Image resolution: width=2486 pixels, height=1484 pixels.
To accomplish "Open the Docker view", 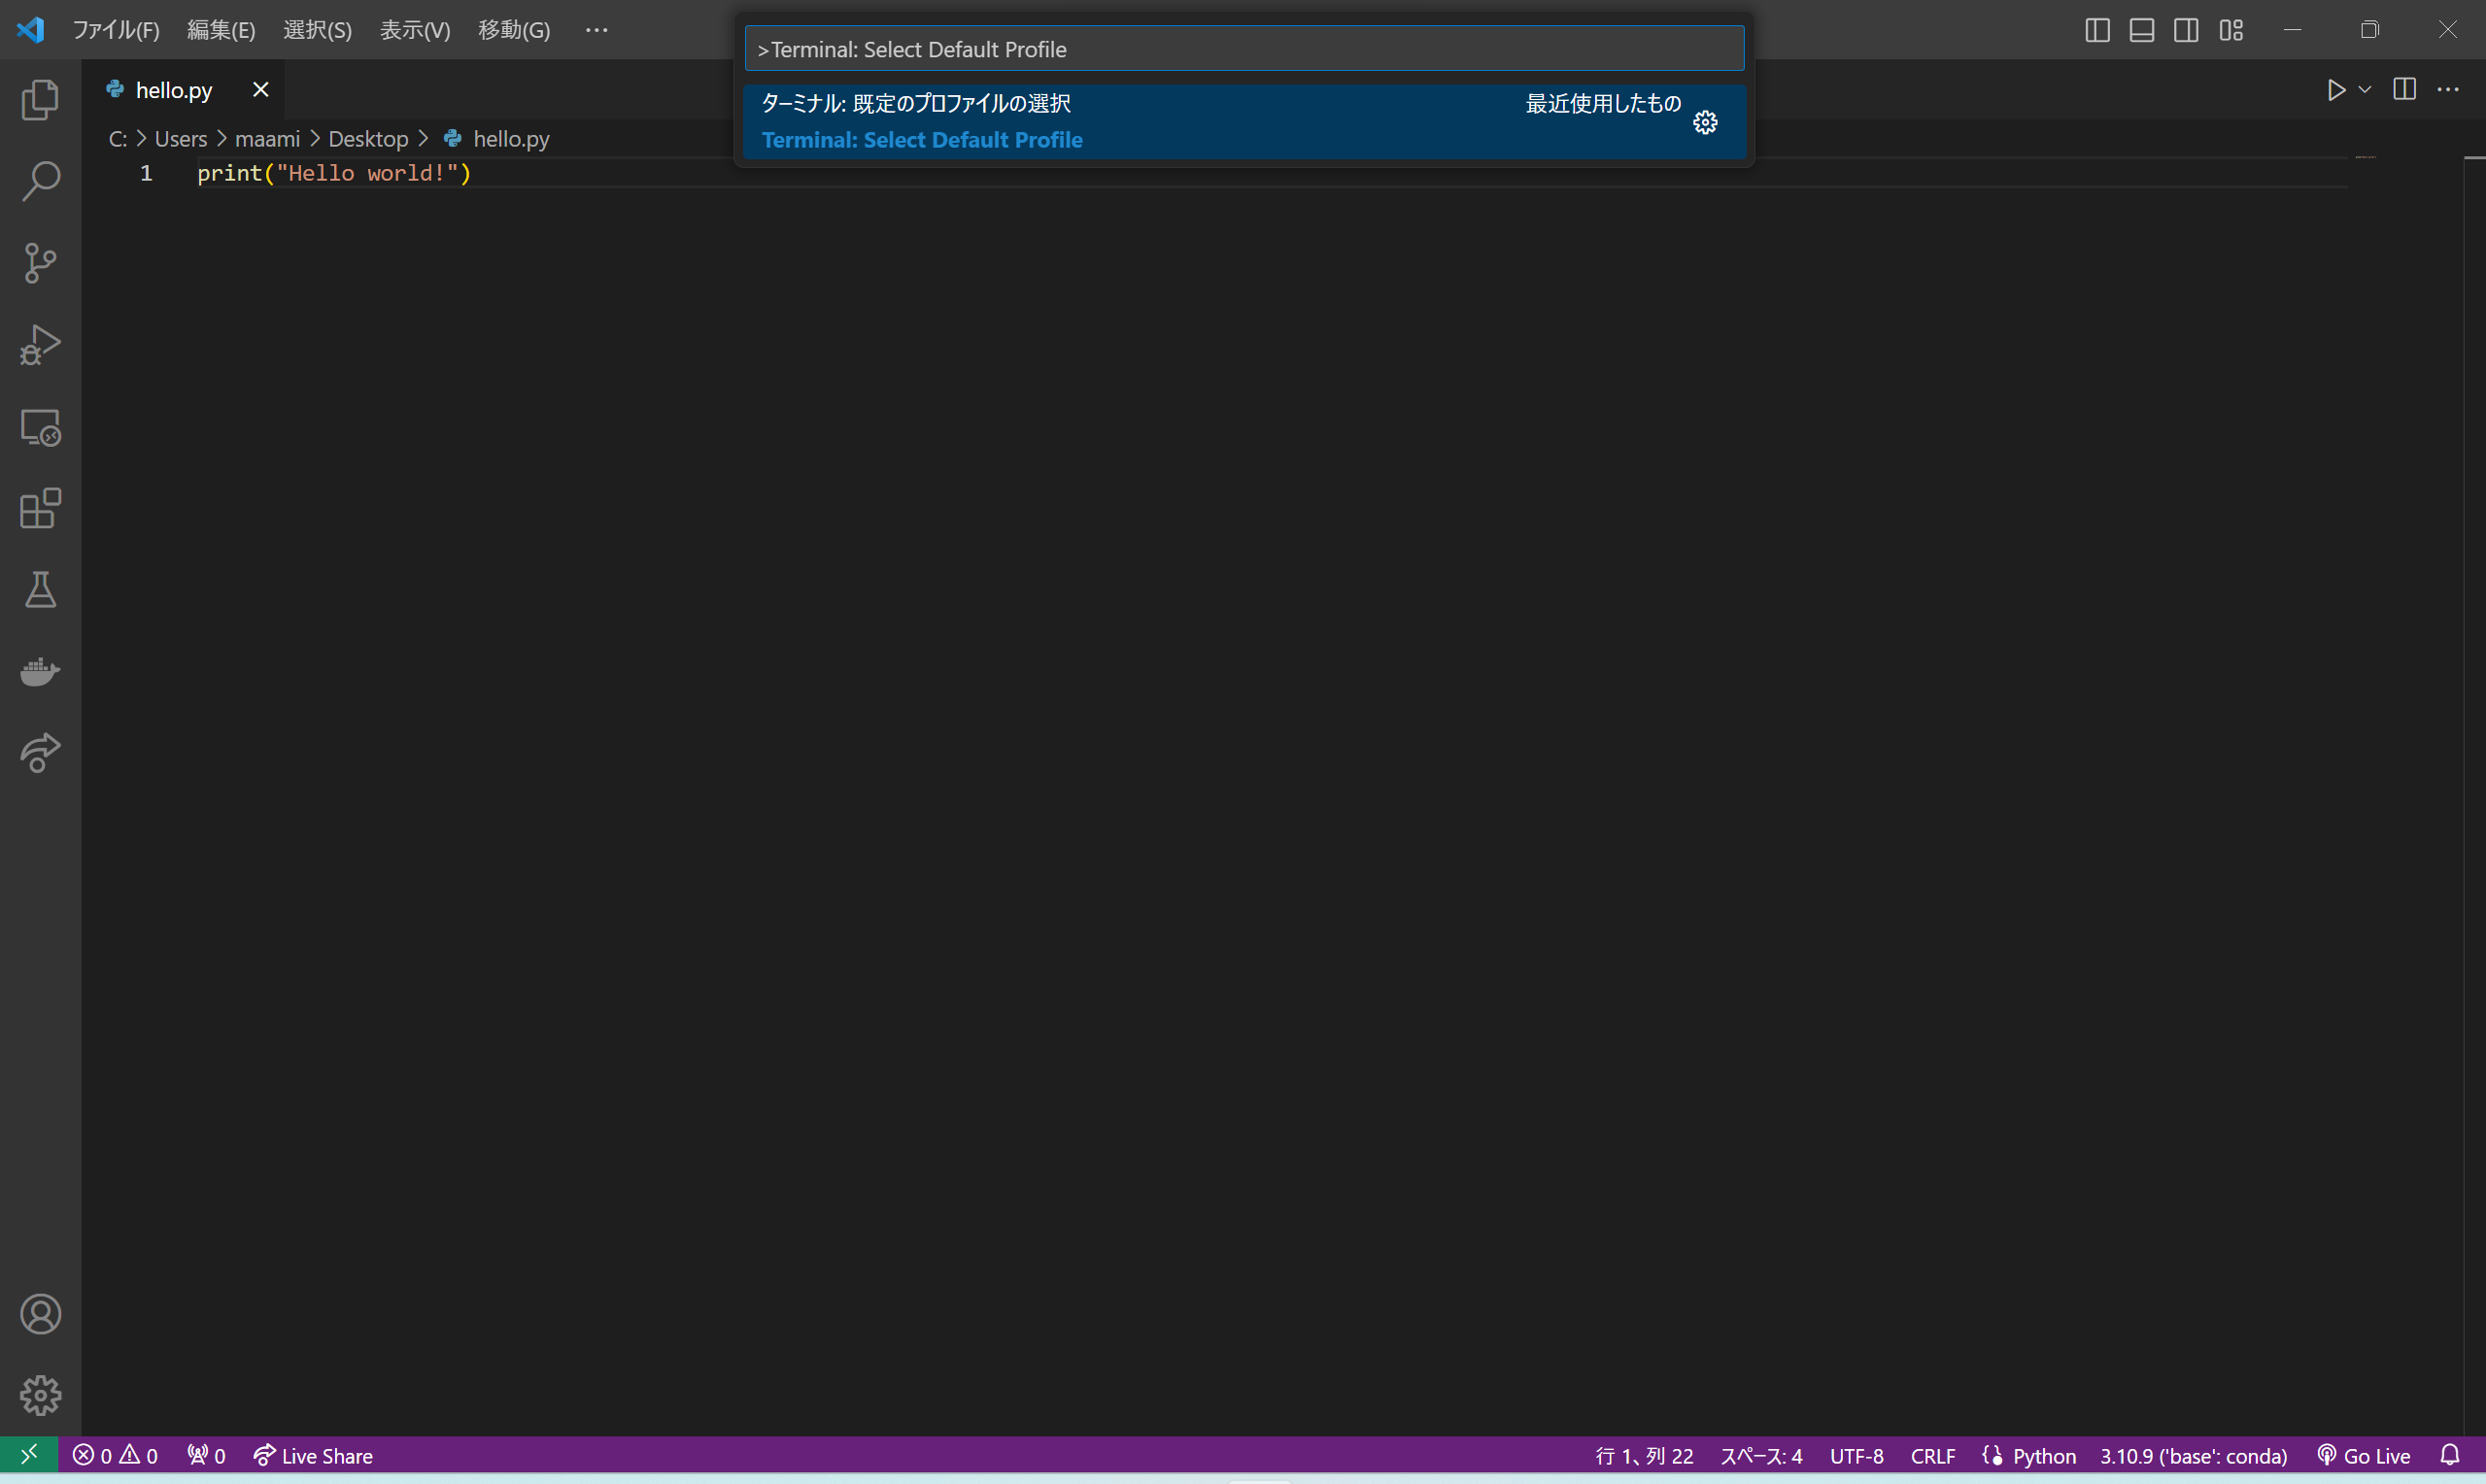I will (40, 672).
